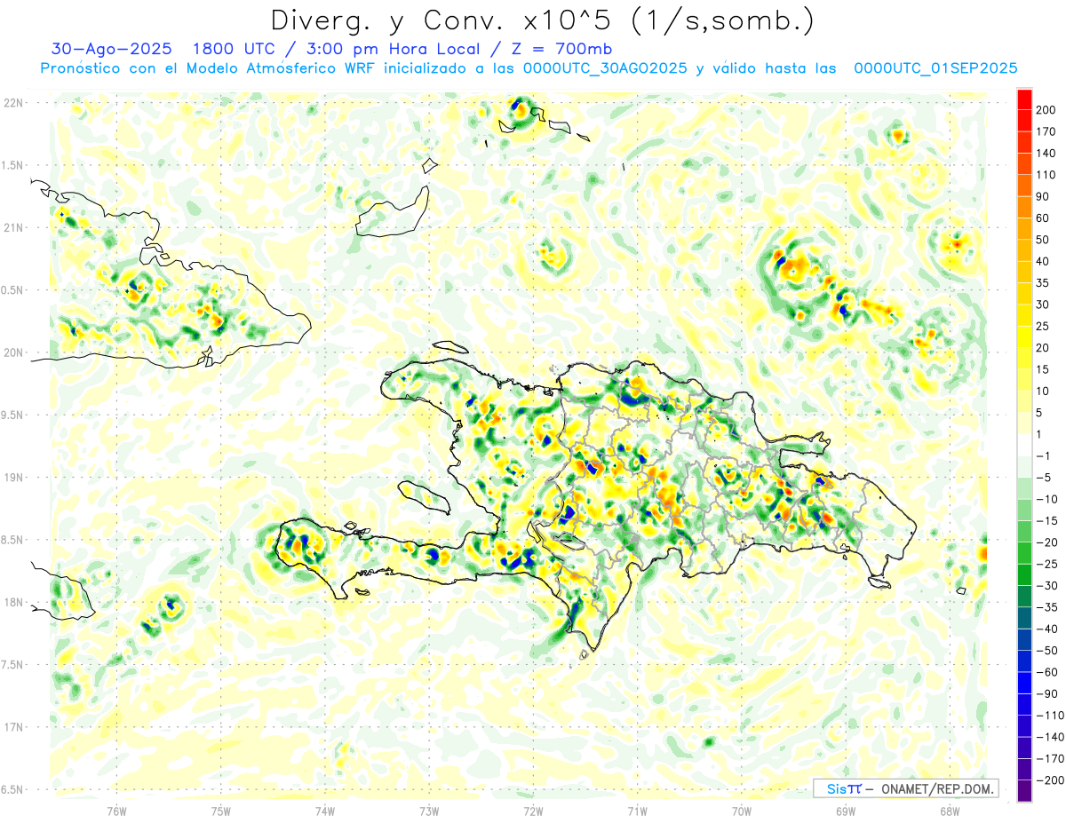Viewport: 1066px width, 823px height.
Task: Click the '72W' longitude axis label
Action: 533,811
